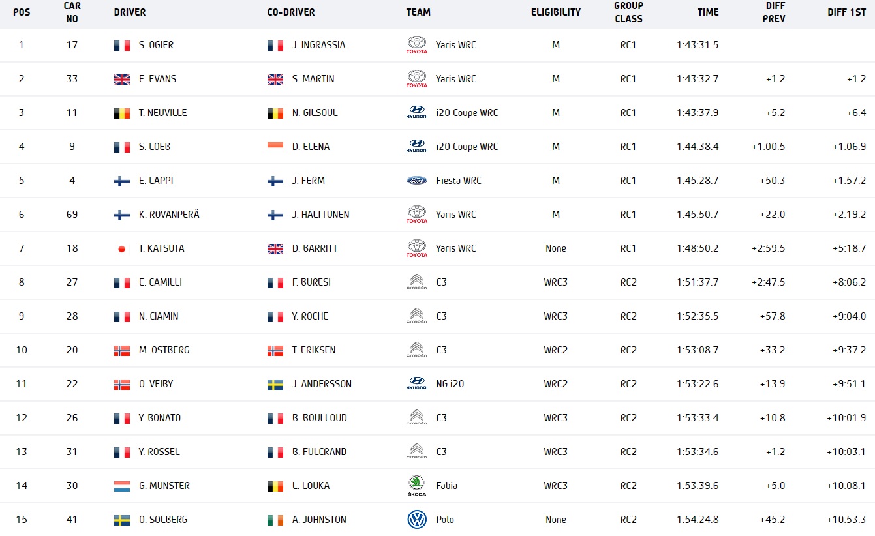Viewport: 875px width, 536px height.
Task: Click the British flag beside E. Evans
Action: (121, 79)
